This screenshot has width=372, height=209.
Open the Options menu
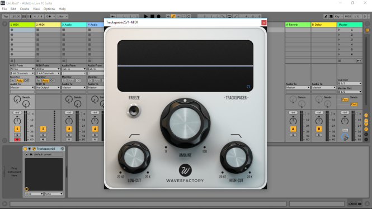coord(49,9)
